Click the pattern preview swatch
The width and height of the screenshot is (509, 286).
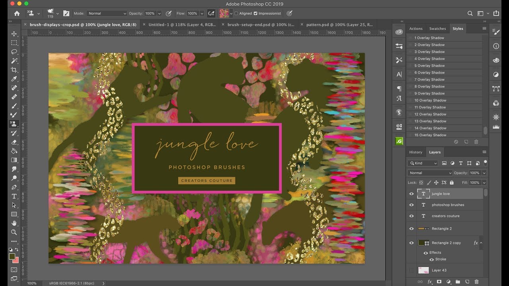224,13
